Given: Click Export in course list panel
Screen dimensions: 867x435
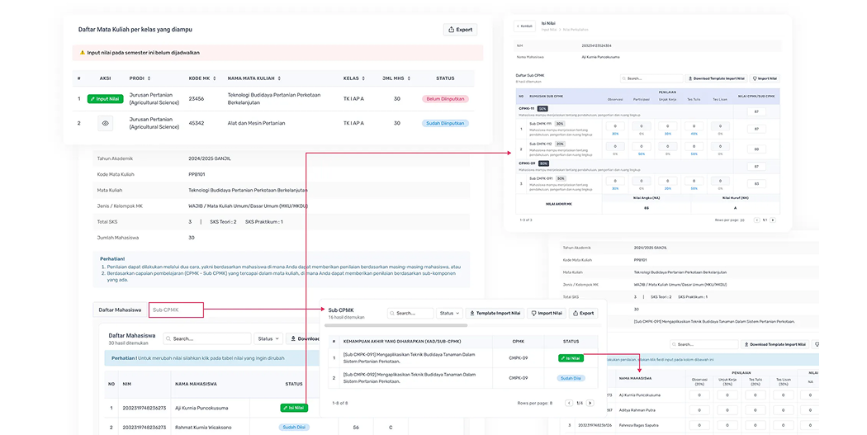Looking at the screenshot, I should pos(460,30).
